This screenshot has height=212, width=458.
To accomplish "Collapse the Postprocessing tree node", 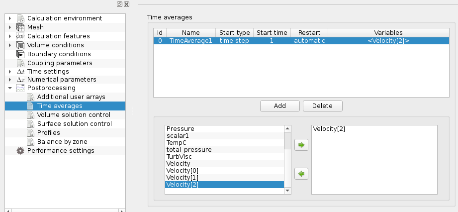I will (x=10, y=88).
